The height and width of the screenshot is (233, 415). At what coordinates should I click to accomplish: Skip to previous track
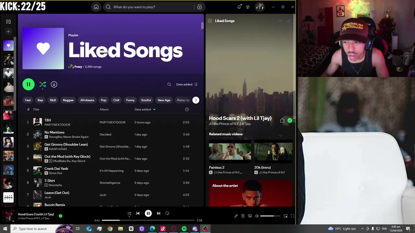[138, 213]
